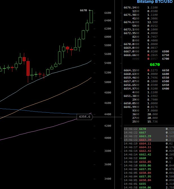Click the latest green candlestick reaching 6670
The width and height of the screenshot is (174, 189).
pyautogui.click(x=91, y=17)
